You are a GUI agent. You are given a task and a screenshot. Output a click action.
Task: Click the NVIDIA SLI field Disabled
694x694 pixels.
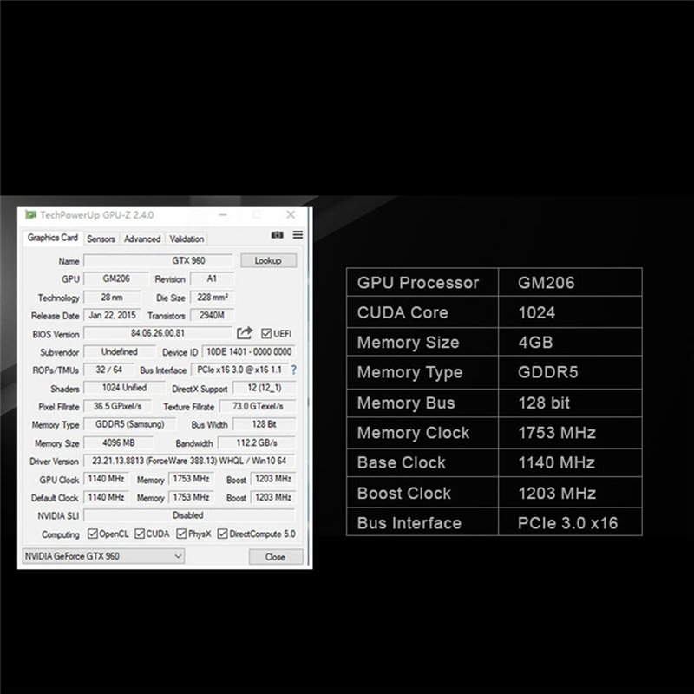189,515
